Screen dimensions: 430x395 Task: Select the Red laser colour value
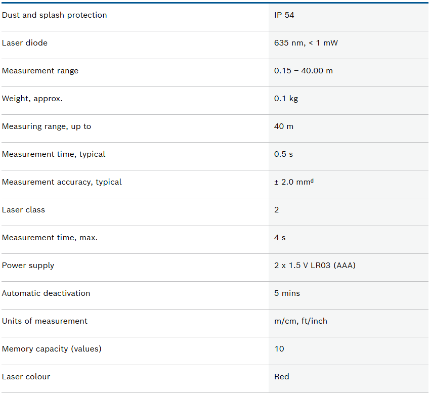(x=282, y=377)
